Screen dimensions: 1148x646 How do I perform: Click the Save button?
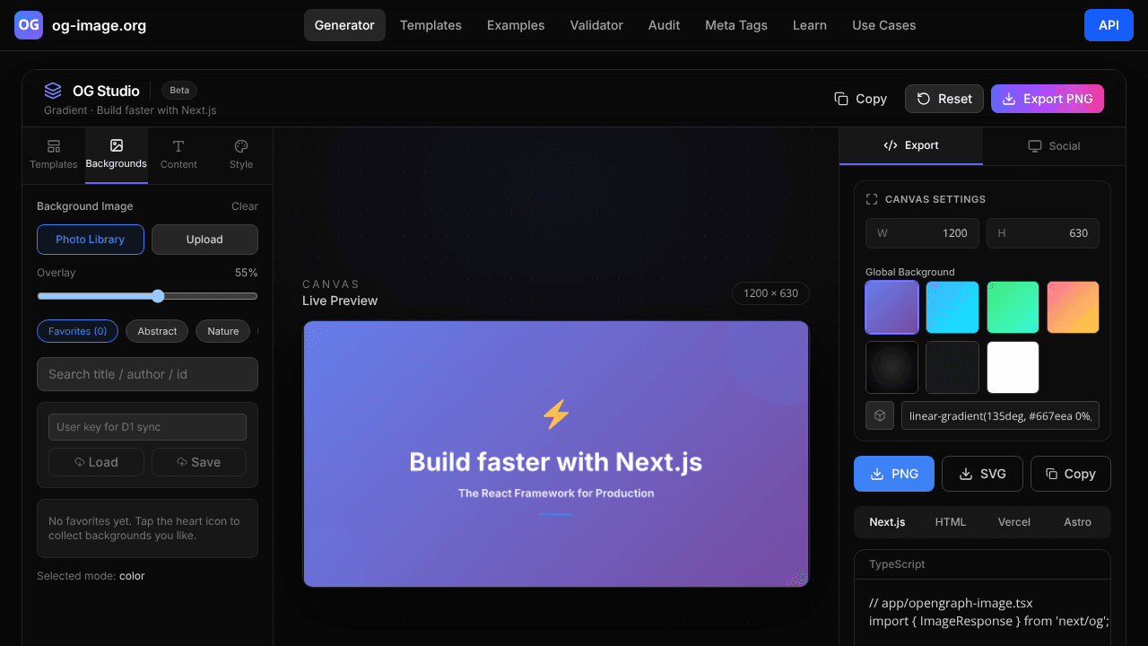(x=199, y=462)
